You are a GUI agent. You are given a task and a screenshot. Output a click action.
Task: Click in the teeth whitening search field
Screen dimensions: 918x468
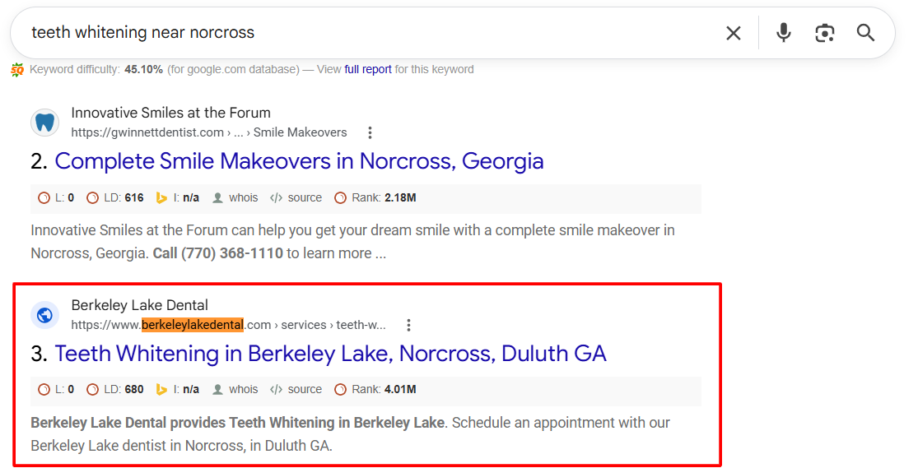(375, 33)
